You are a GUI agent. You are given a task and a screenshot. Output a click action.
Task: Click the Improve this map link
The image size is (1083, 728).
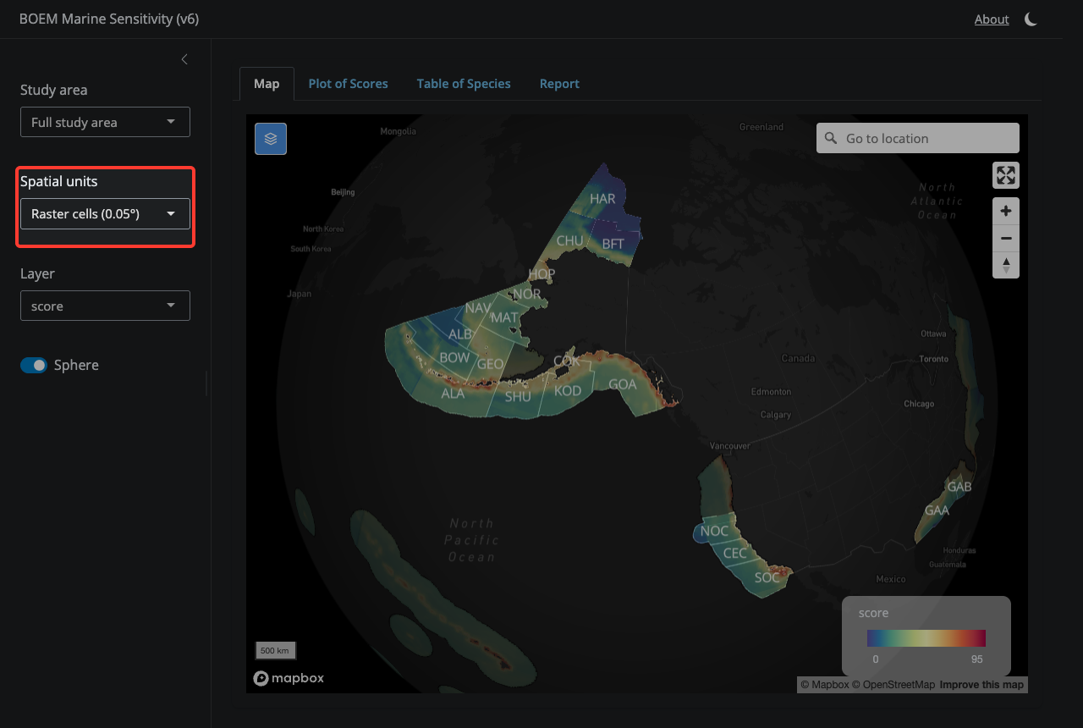(x=981, y=685)
